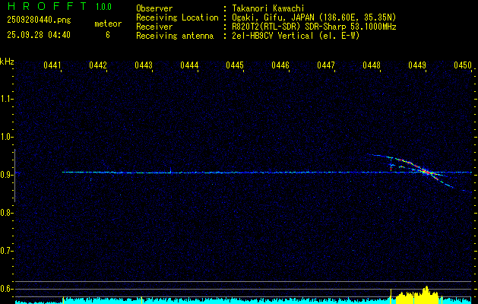Click time axis label 0447
Viewport: 478px width, 304px height.
coord(326,65)
